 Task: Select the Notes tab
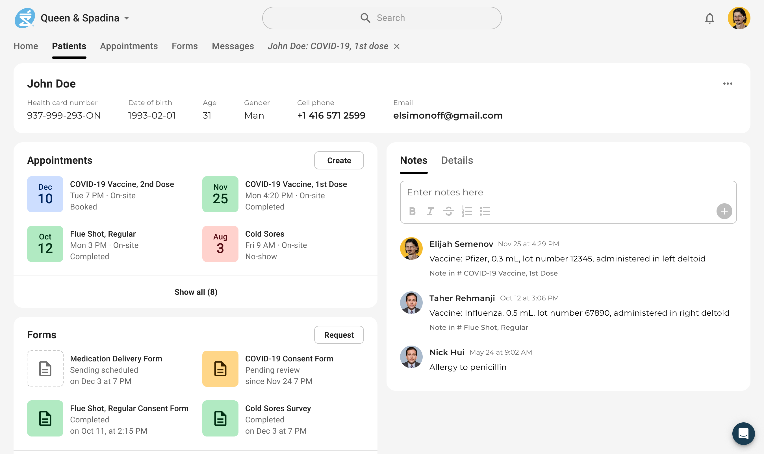click(414, 160)
